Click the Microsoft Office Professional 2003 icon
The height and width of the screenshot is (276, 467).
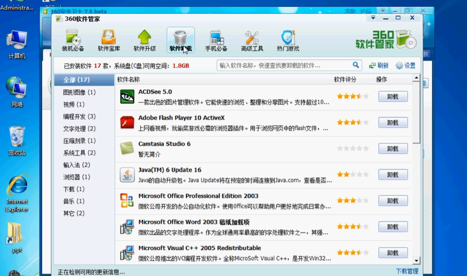tap(127, 201)
